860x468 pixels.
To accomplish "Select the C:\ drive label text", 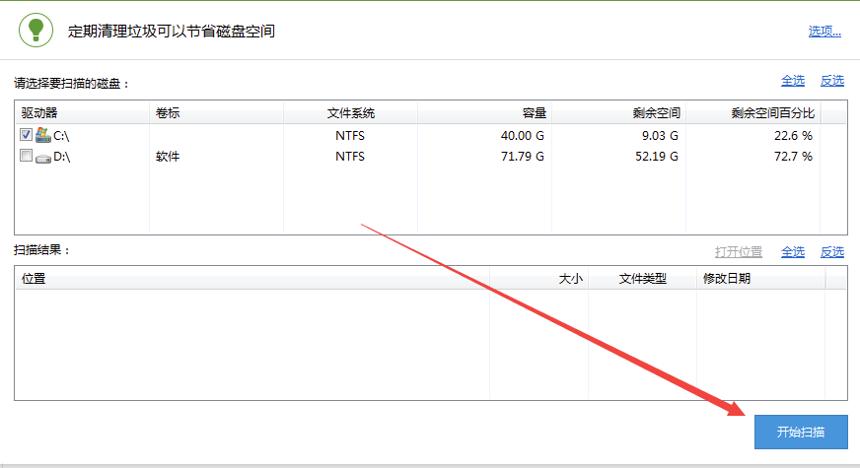I will [61, 135].
